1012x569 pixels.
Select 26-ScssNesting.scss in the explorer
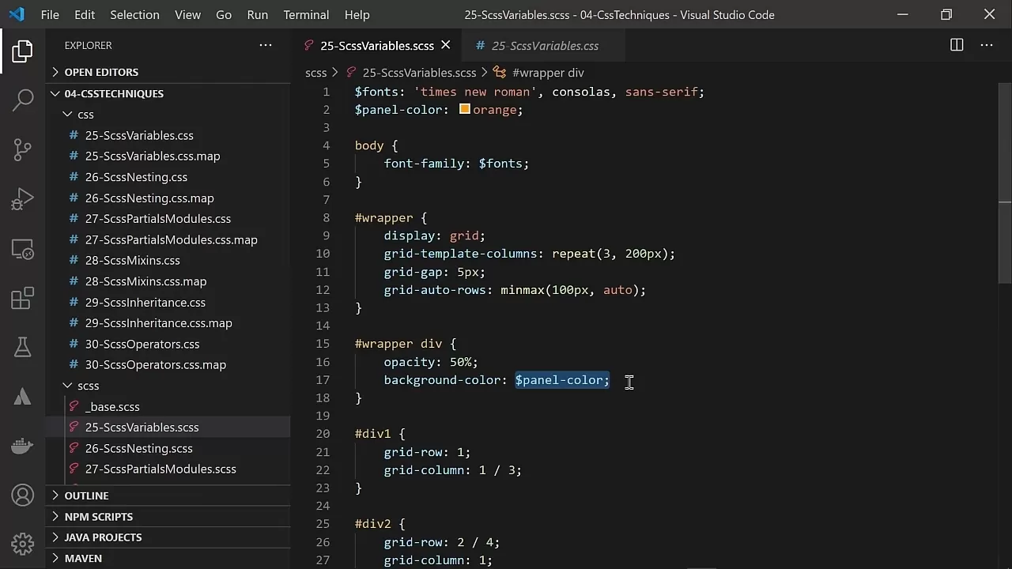pyautogui.click(x=138, y=448)
